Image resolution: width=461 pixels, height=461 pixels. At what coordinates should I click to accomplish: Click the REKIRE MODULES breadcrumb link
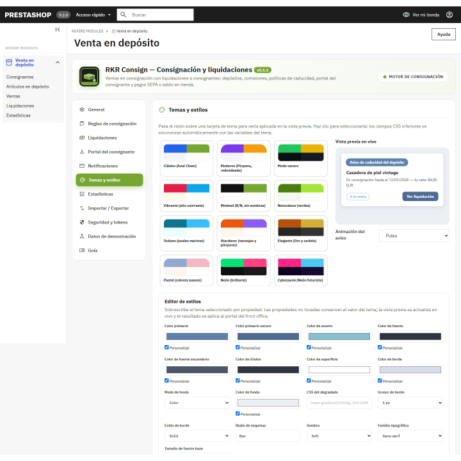pos(87,31)
